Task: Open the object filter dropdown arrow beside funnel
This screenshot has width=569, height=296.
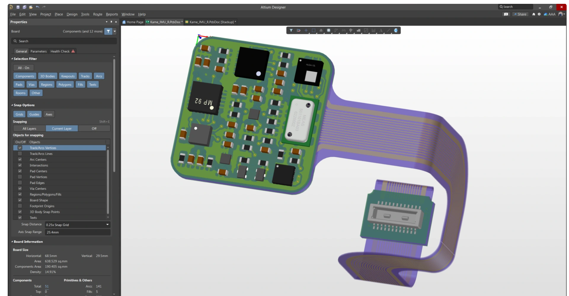Action: coord(115,31)
